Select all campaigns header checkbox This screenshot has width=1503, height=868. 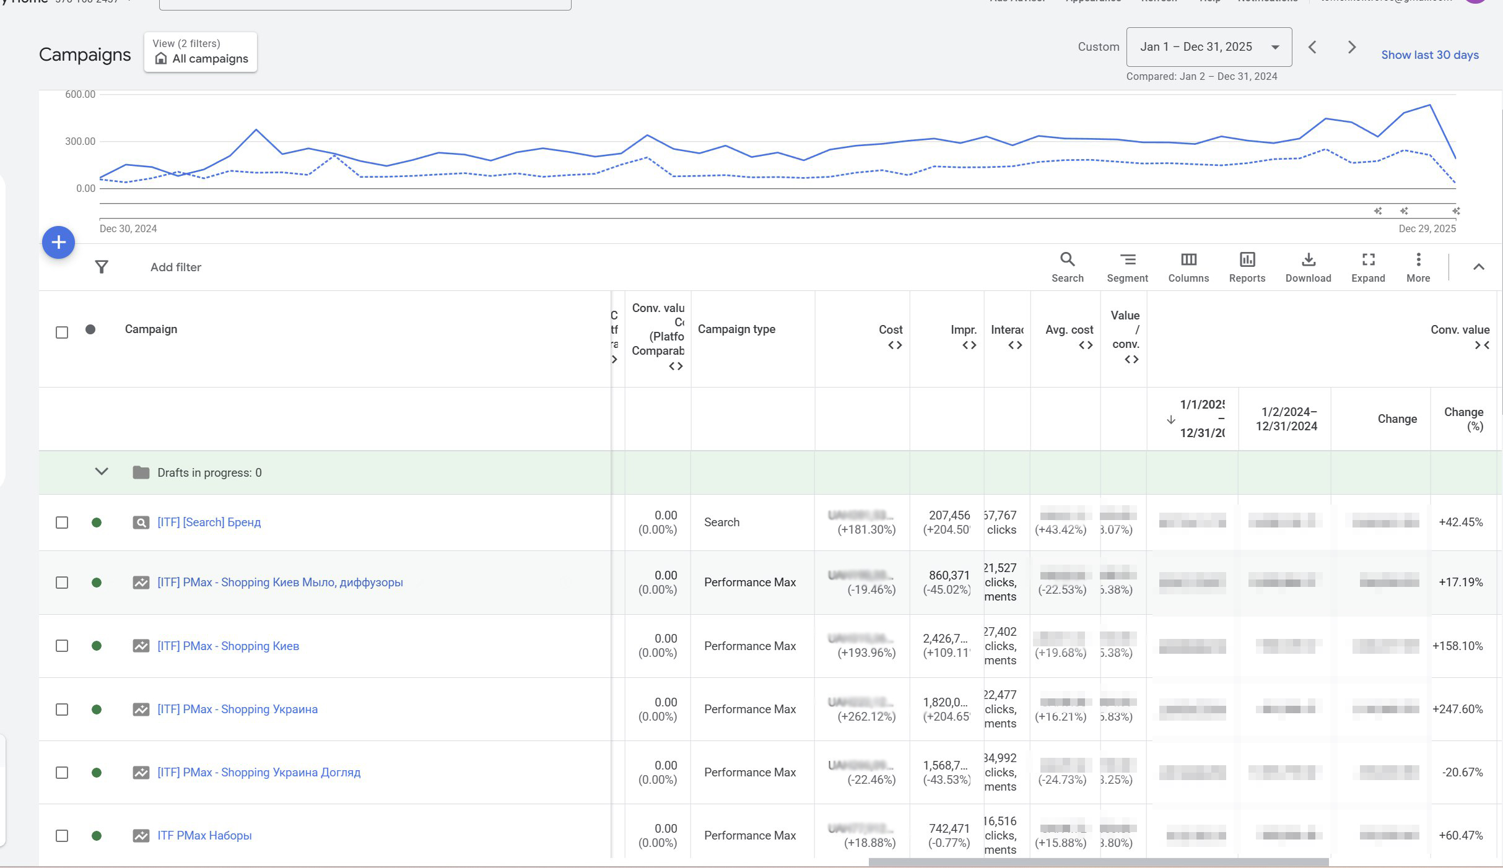(62, 332)
